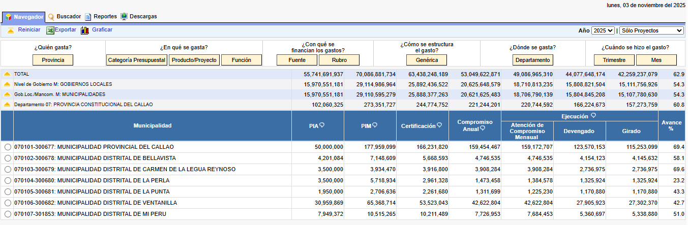Viewport: 688px width, 225px height.
Task: Click the Reportes document icon
Action: click(x=88, y=17)
